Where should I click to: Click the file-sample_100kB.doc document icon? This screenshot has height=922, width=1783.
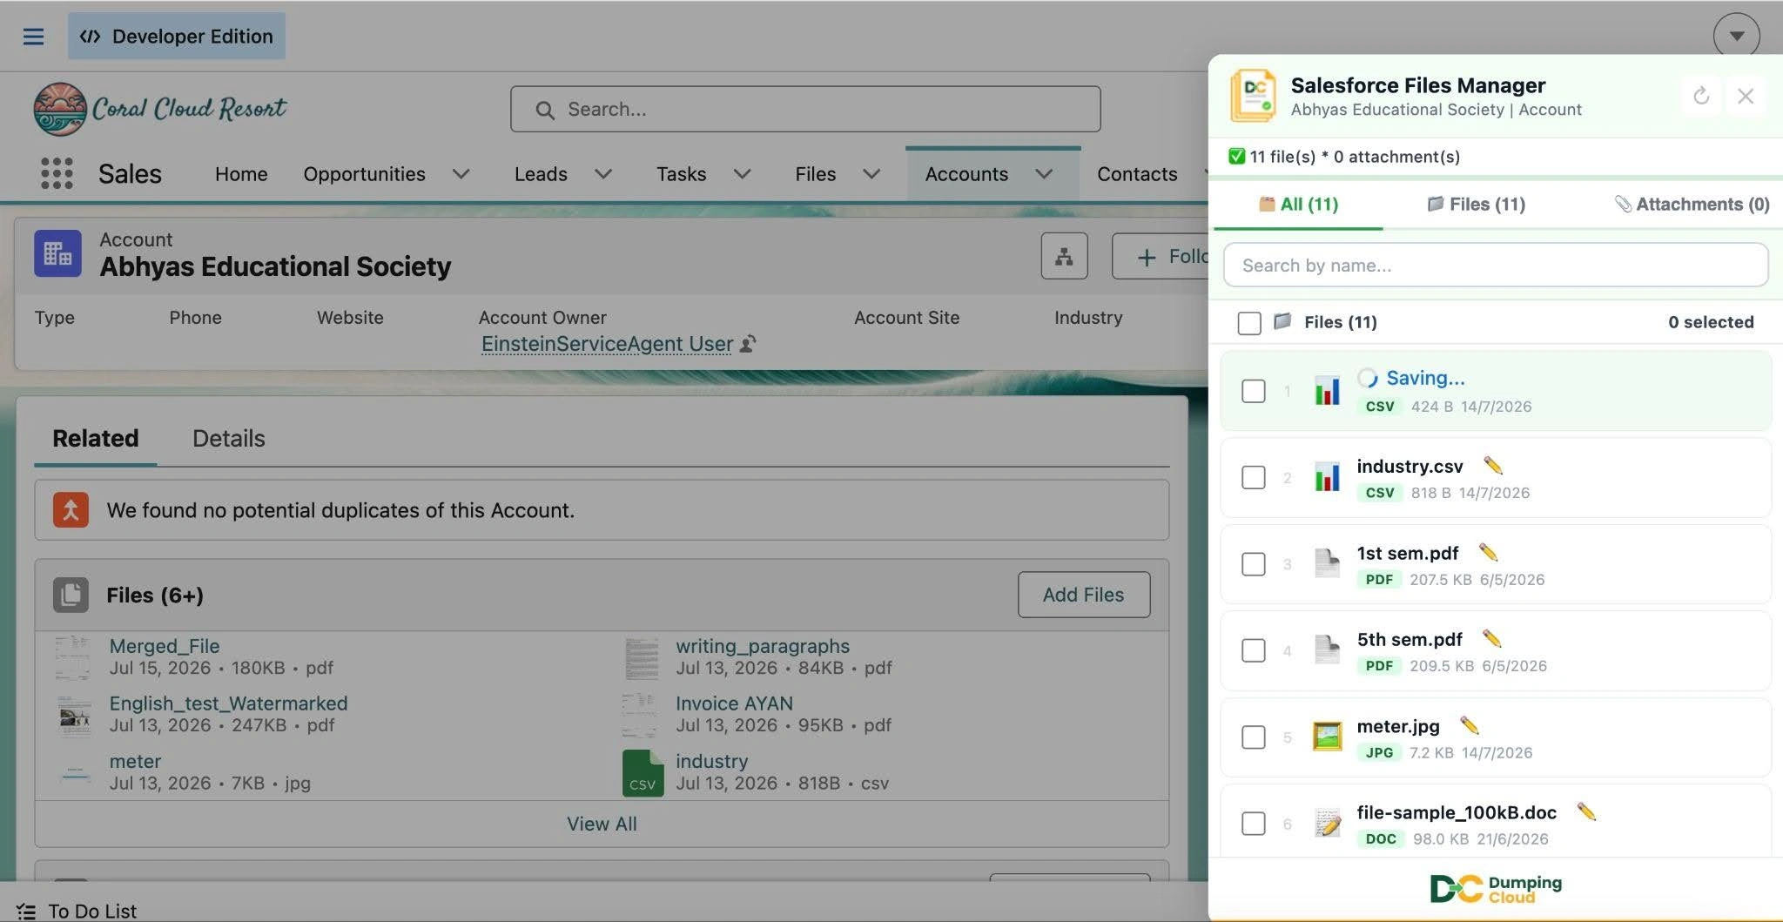pos(1327,823)
